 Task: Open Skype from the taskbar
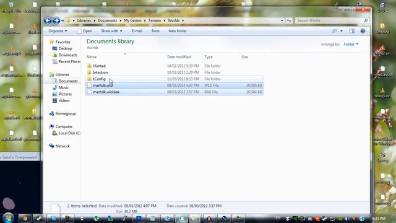(x=53, y=219)
